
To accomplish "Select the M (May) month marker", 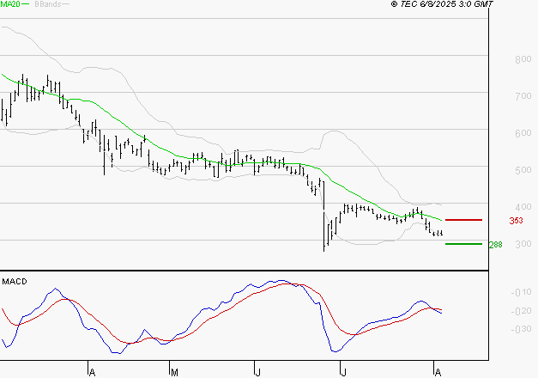I will point(174,371).
